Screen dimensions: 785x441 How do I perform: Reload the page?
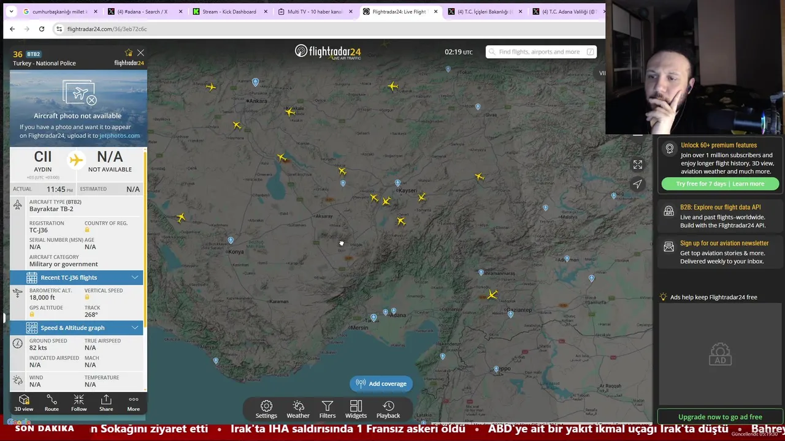tap(42, 29)
